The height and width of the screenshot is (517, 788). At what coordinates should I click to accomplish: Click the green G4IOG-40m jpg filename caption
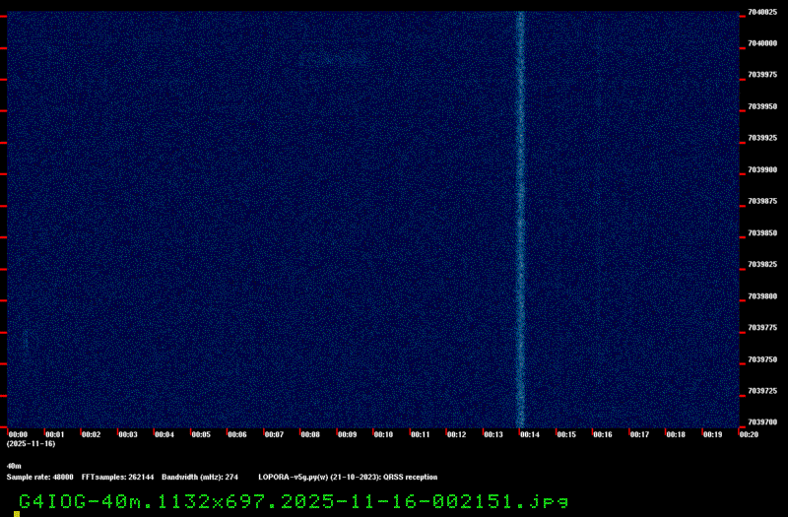(294, 501)
